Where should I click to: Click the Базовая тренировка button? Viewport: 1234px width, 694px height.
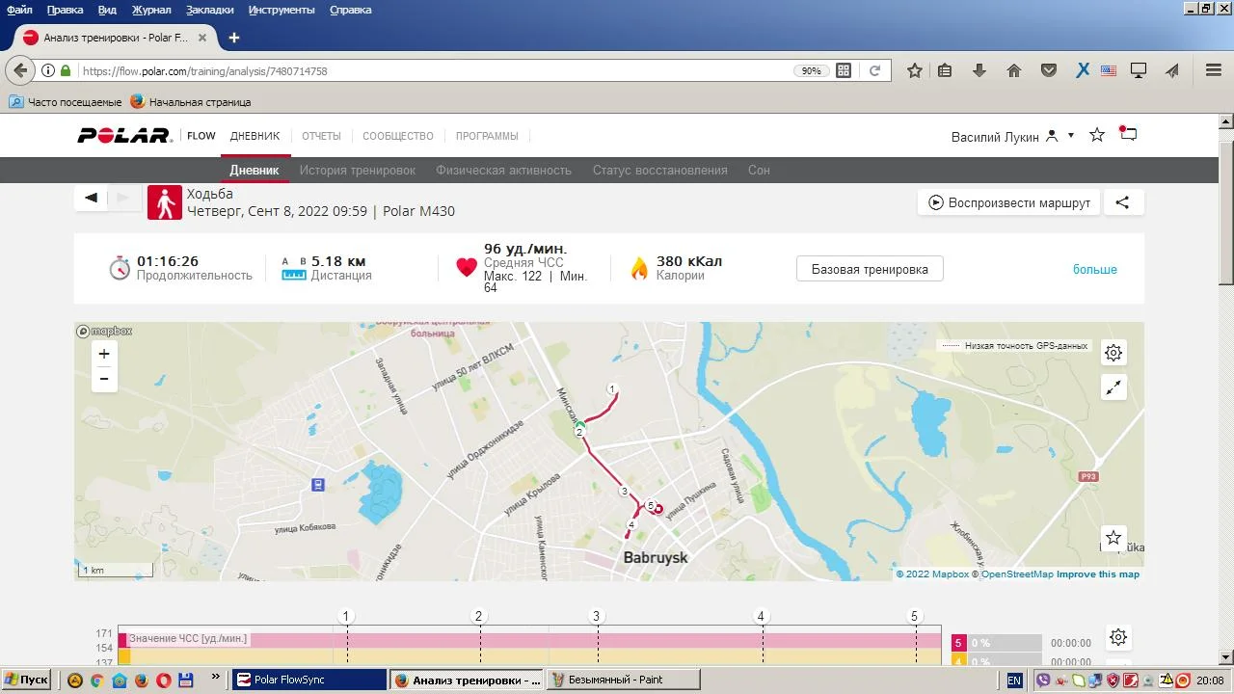(869, 269)
